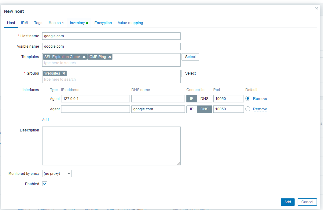Set google.com interface to connect via IP
This screenshot has width=323, height=210.
point(192,109)
